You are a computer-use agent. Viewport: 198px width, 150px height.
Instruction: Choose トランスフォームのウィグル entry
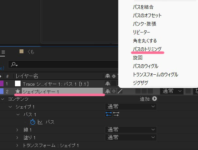(155, 74)
